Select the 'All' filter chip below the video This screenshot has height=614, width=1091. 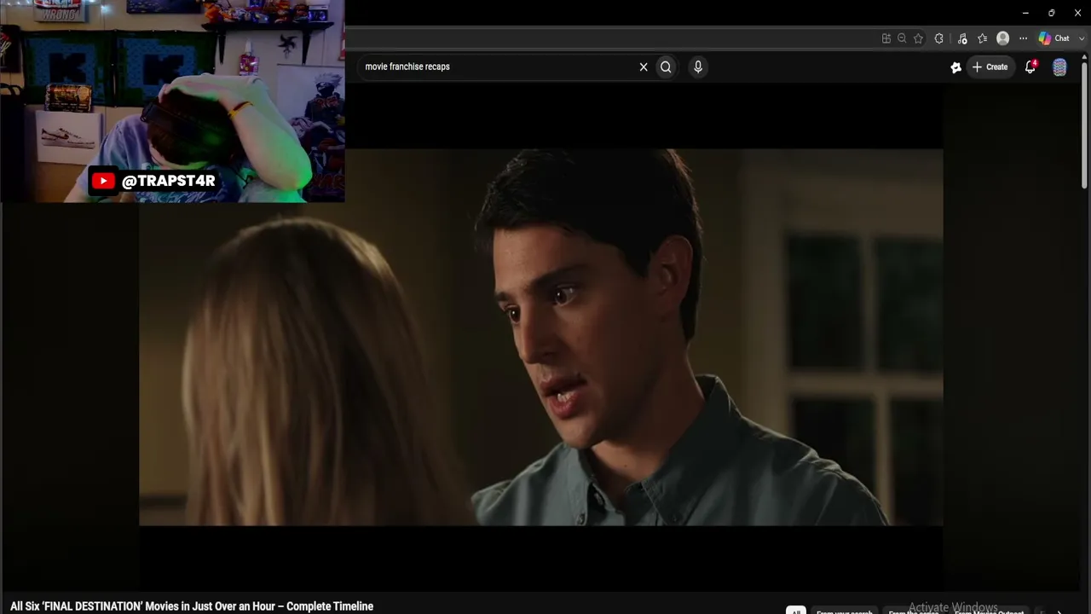[795, 611]
